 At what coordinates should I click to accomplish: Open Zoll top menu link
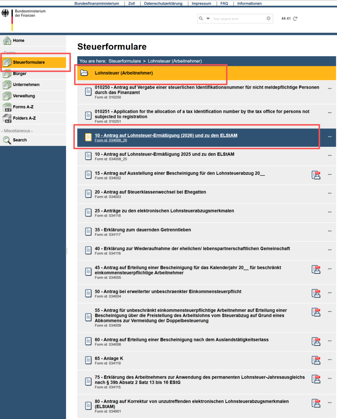pyautogui.click(x=131, y=3)
